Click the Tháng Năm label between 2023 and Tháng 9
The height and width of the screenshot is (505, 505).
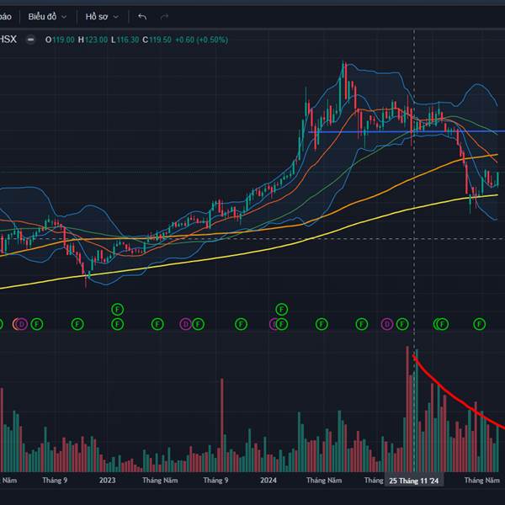(160, 481)
